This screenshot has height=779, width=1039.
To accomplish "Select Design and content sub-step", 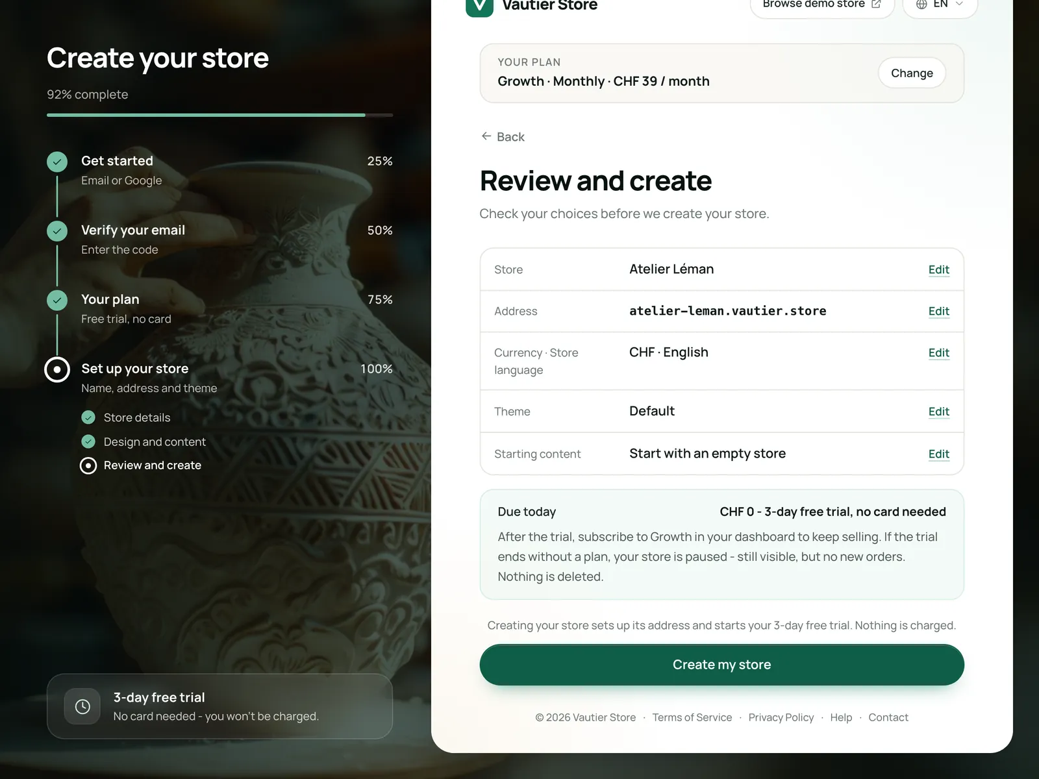I will coord(144,441).
